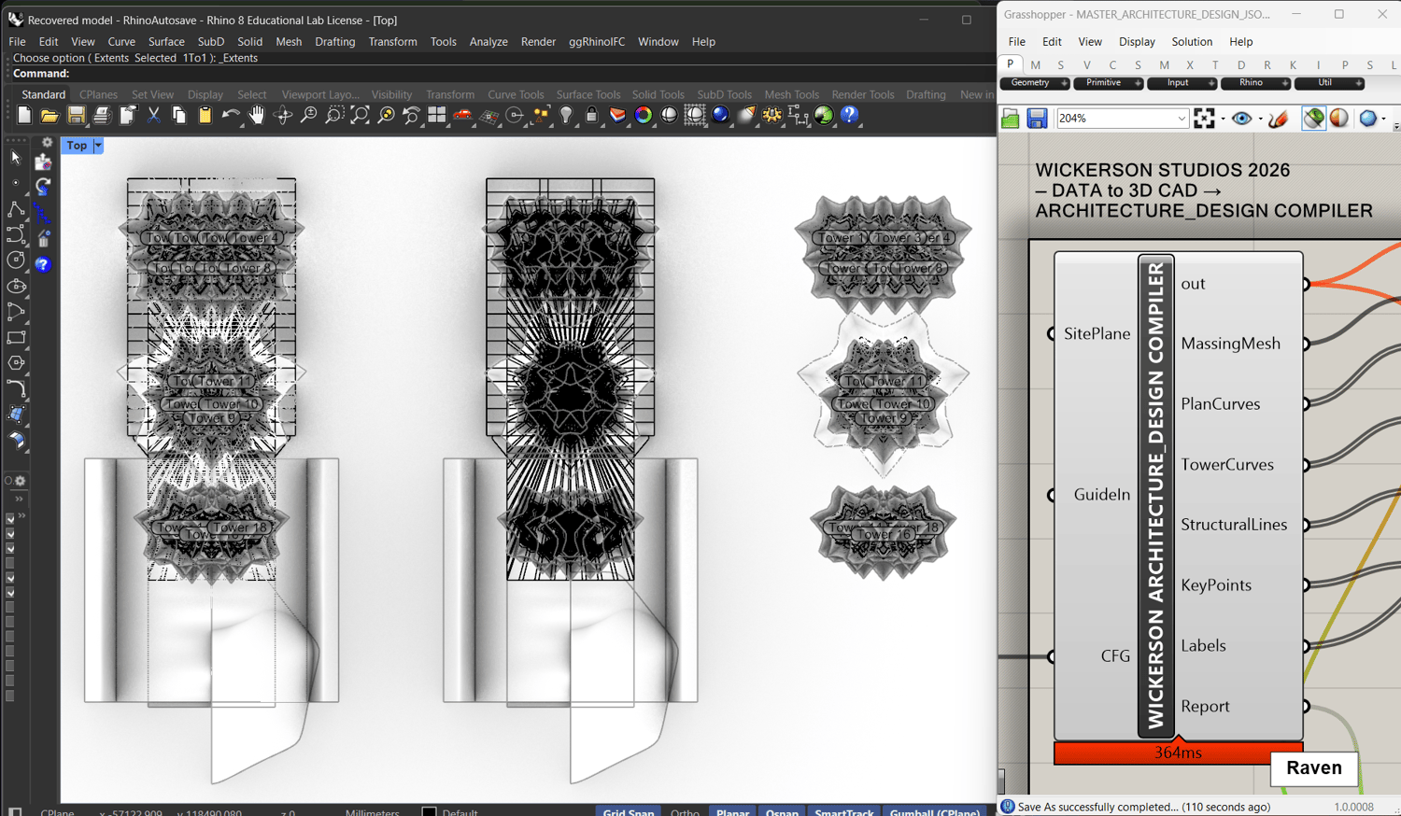Screen dimensions: 1401x816
Task: Click the Undo arrow icon
Action: coord(230,115)
